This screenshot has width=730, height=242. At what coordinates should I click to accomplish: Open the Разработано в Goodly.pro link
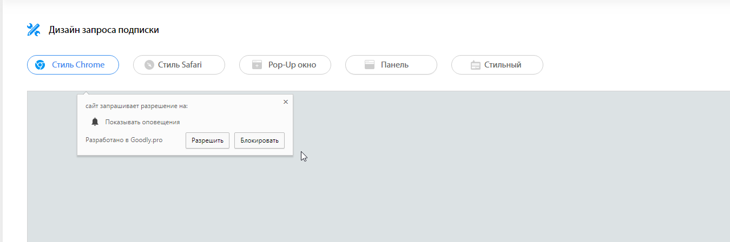124,140
